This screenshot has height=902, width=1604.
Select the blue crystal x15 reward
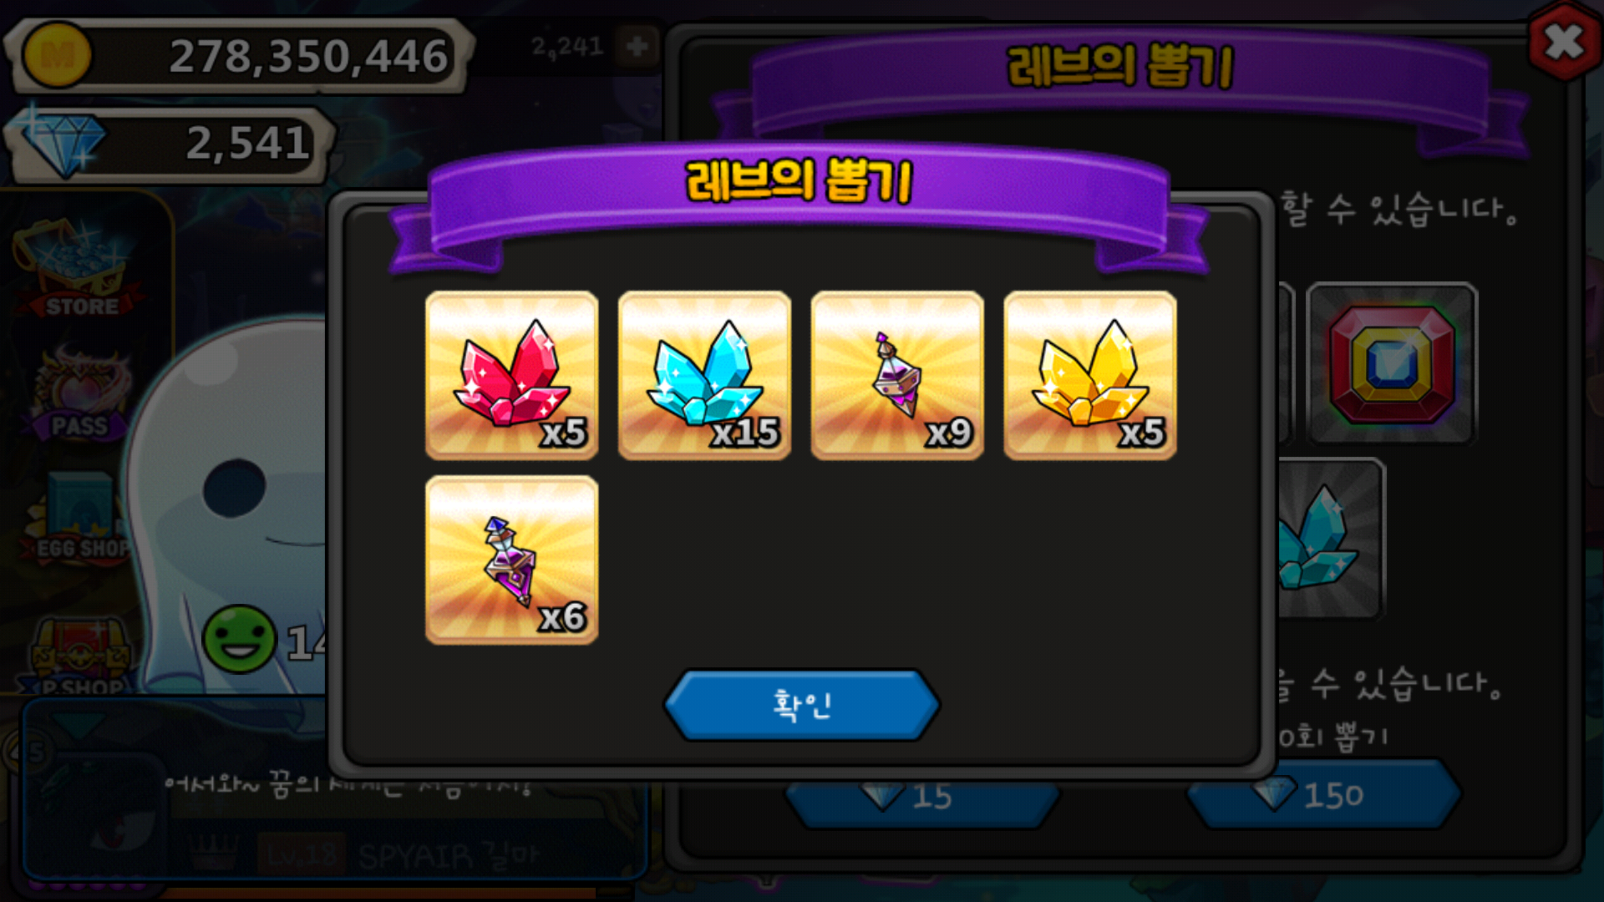704,375
